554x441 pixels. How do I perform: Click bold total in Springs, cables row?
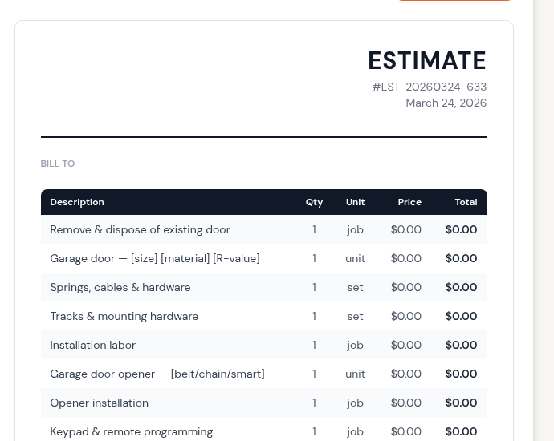(x=462, y=288)
